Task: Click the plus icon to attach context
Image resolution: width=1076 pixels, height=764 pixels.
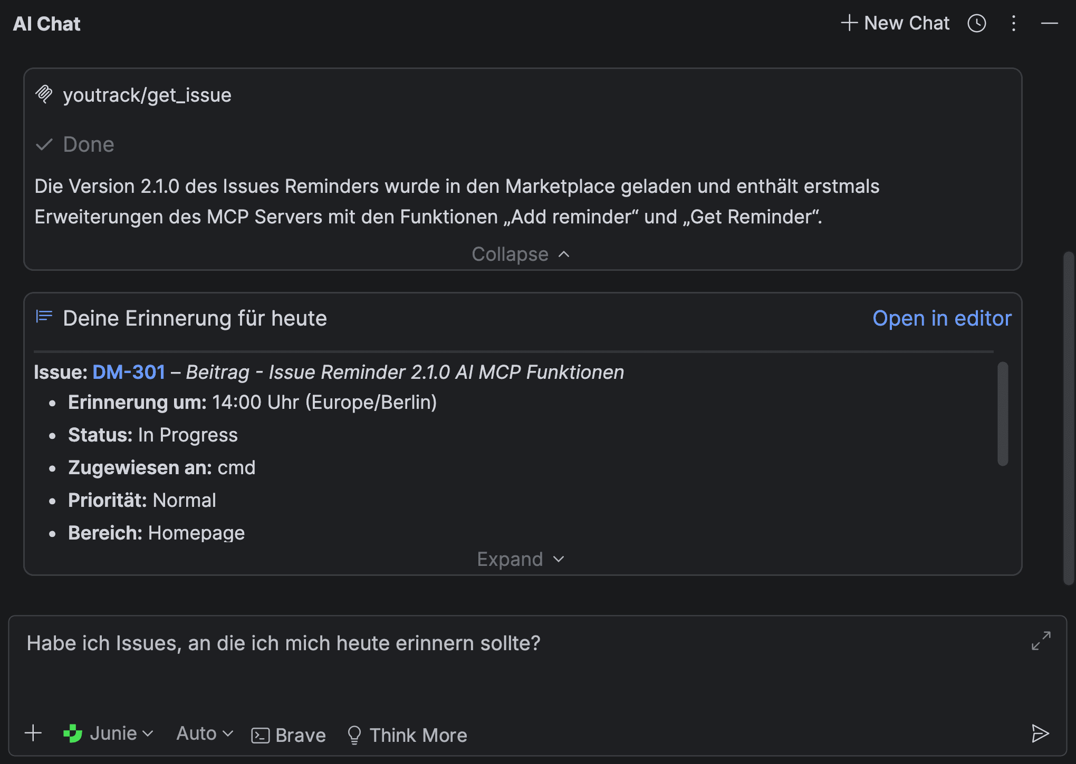Action: (33, 733)
